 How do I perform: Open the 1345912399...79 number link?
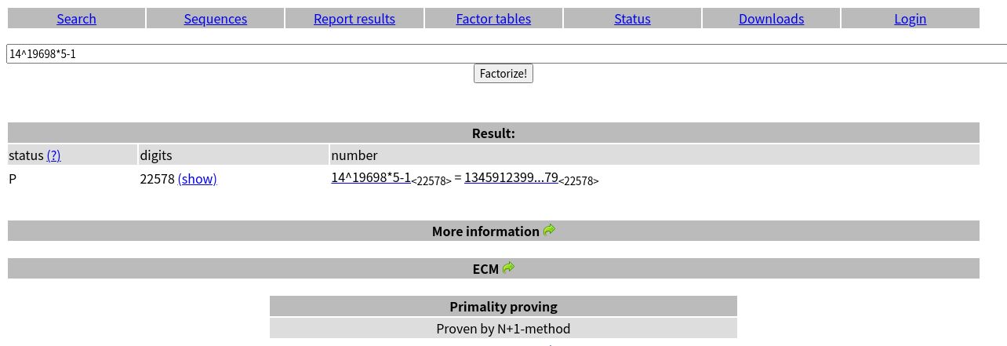point(511,177)
